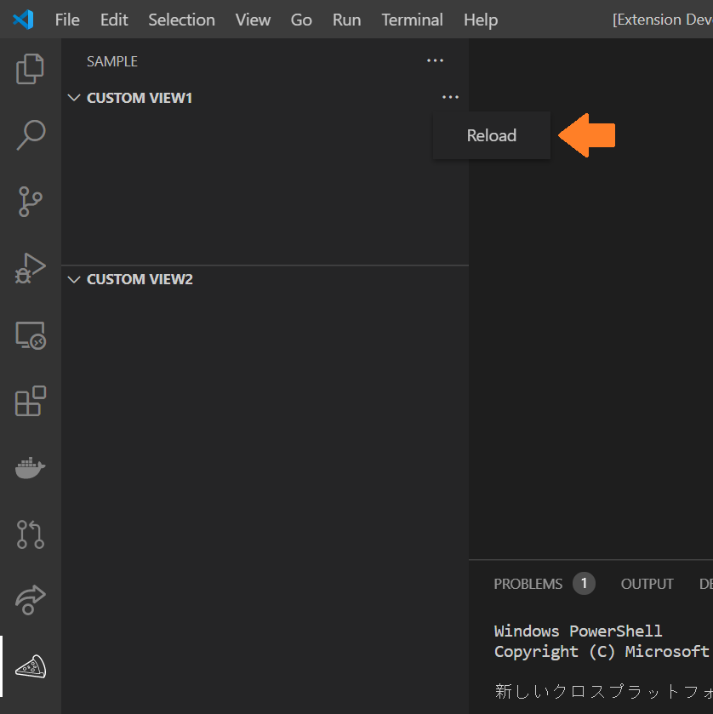Open the Go menu

(x=301, y=20)
